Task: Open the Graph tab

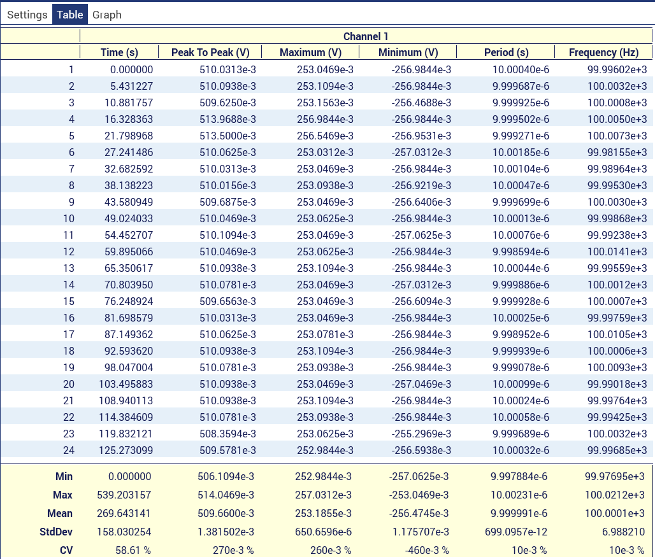Action: 106,15
